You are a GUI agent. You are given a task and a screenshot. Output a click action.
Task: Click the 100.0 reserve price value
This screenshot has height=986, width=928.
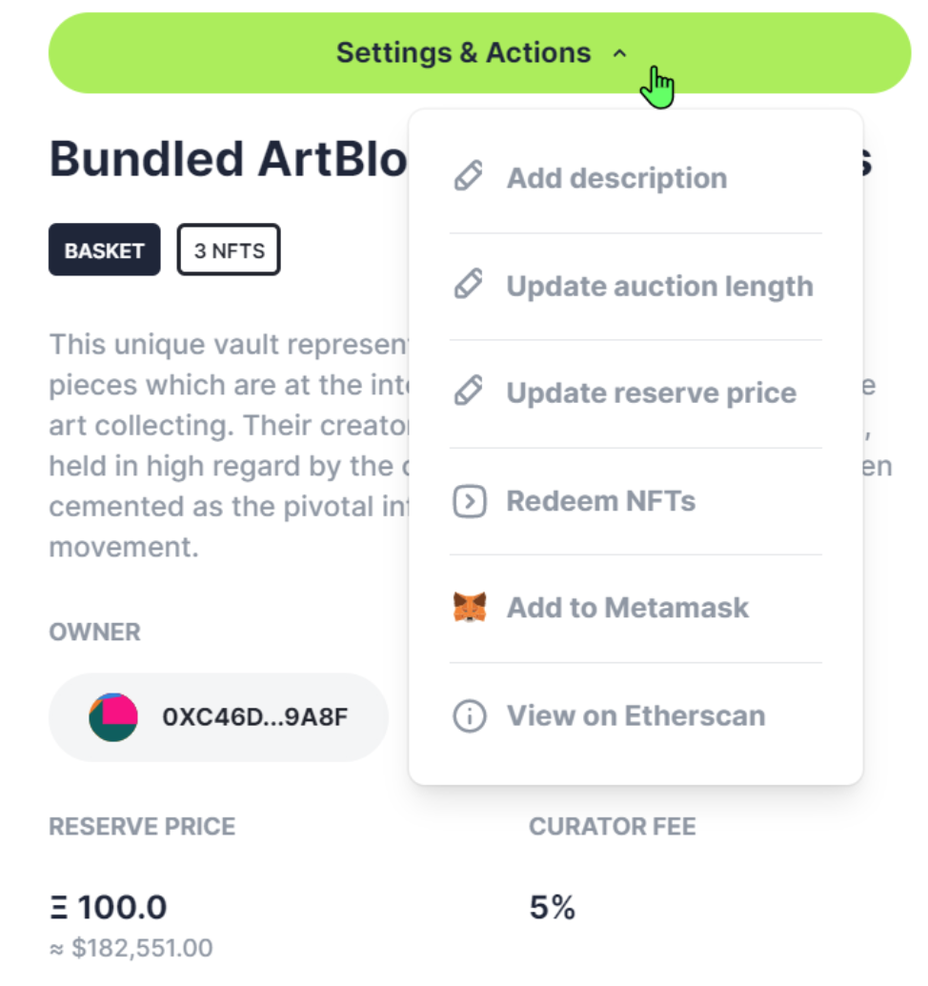tap(122, 907)
